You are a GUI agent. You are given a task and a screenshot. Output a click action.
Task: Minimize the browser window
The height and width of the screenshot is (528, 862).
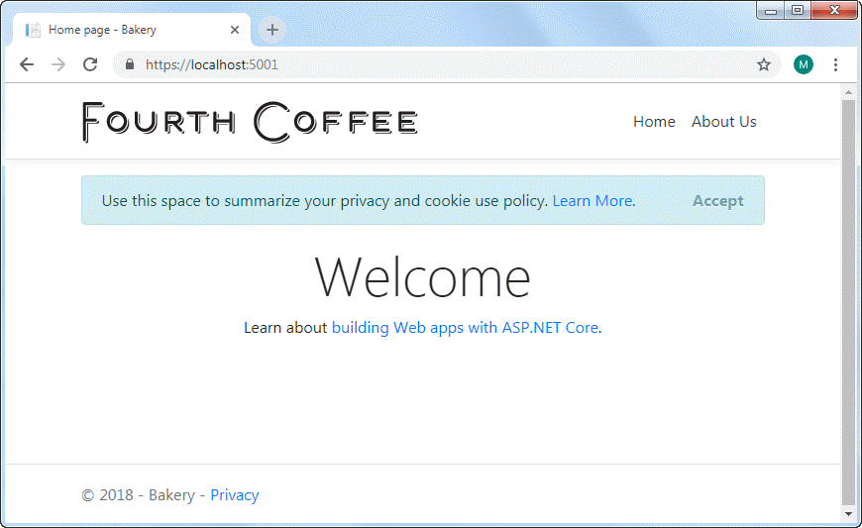(x=771, y=11)
